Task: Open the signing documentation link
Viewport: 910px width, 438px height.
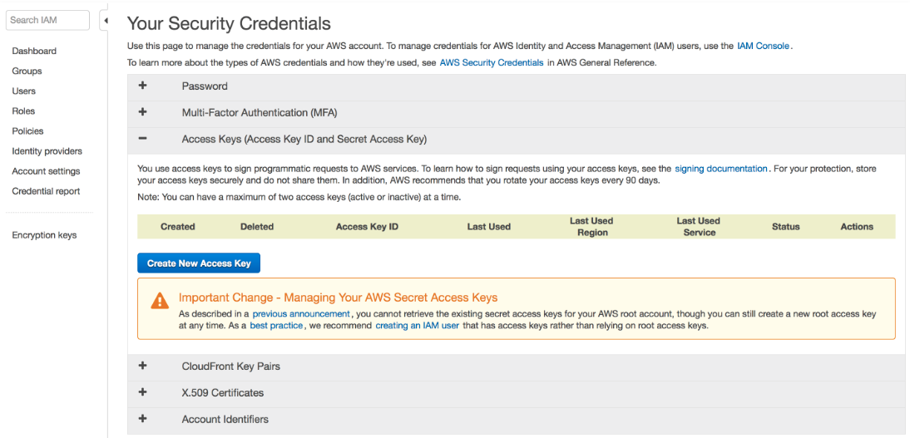Action: point(721,169)
